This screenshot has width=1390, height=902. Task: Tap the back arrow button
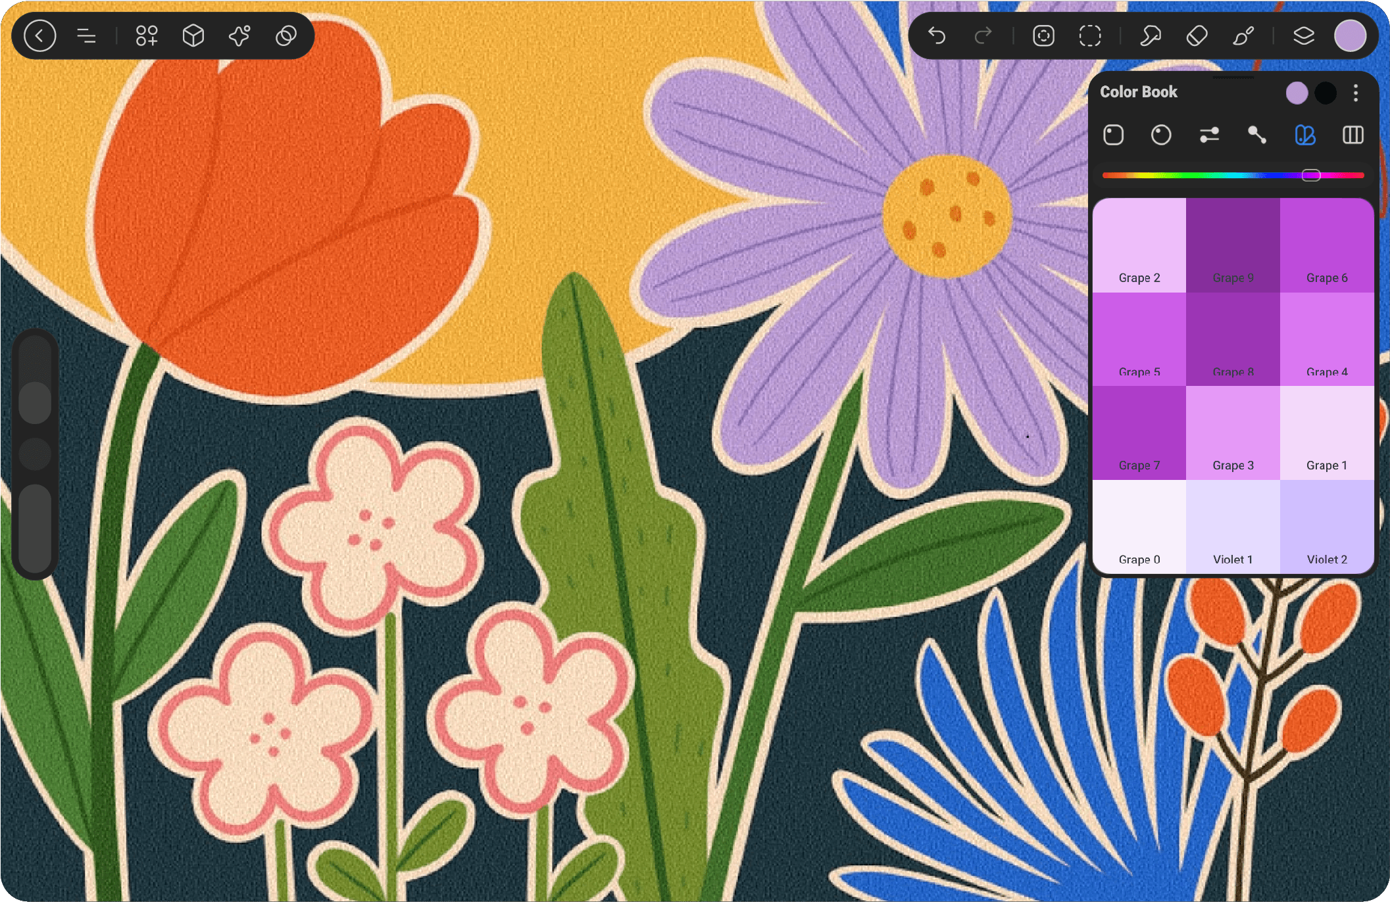(x=39, y=36)
